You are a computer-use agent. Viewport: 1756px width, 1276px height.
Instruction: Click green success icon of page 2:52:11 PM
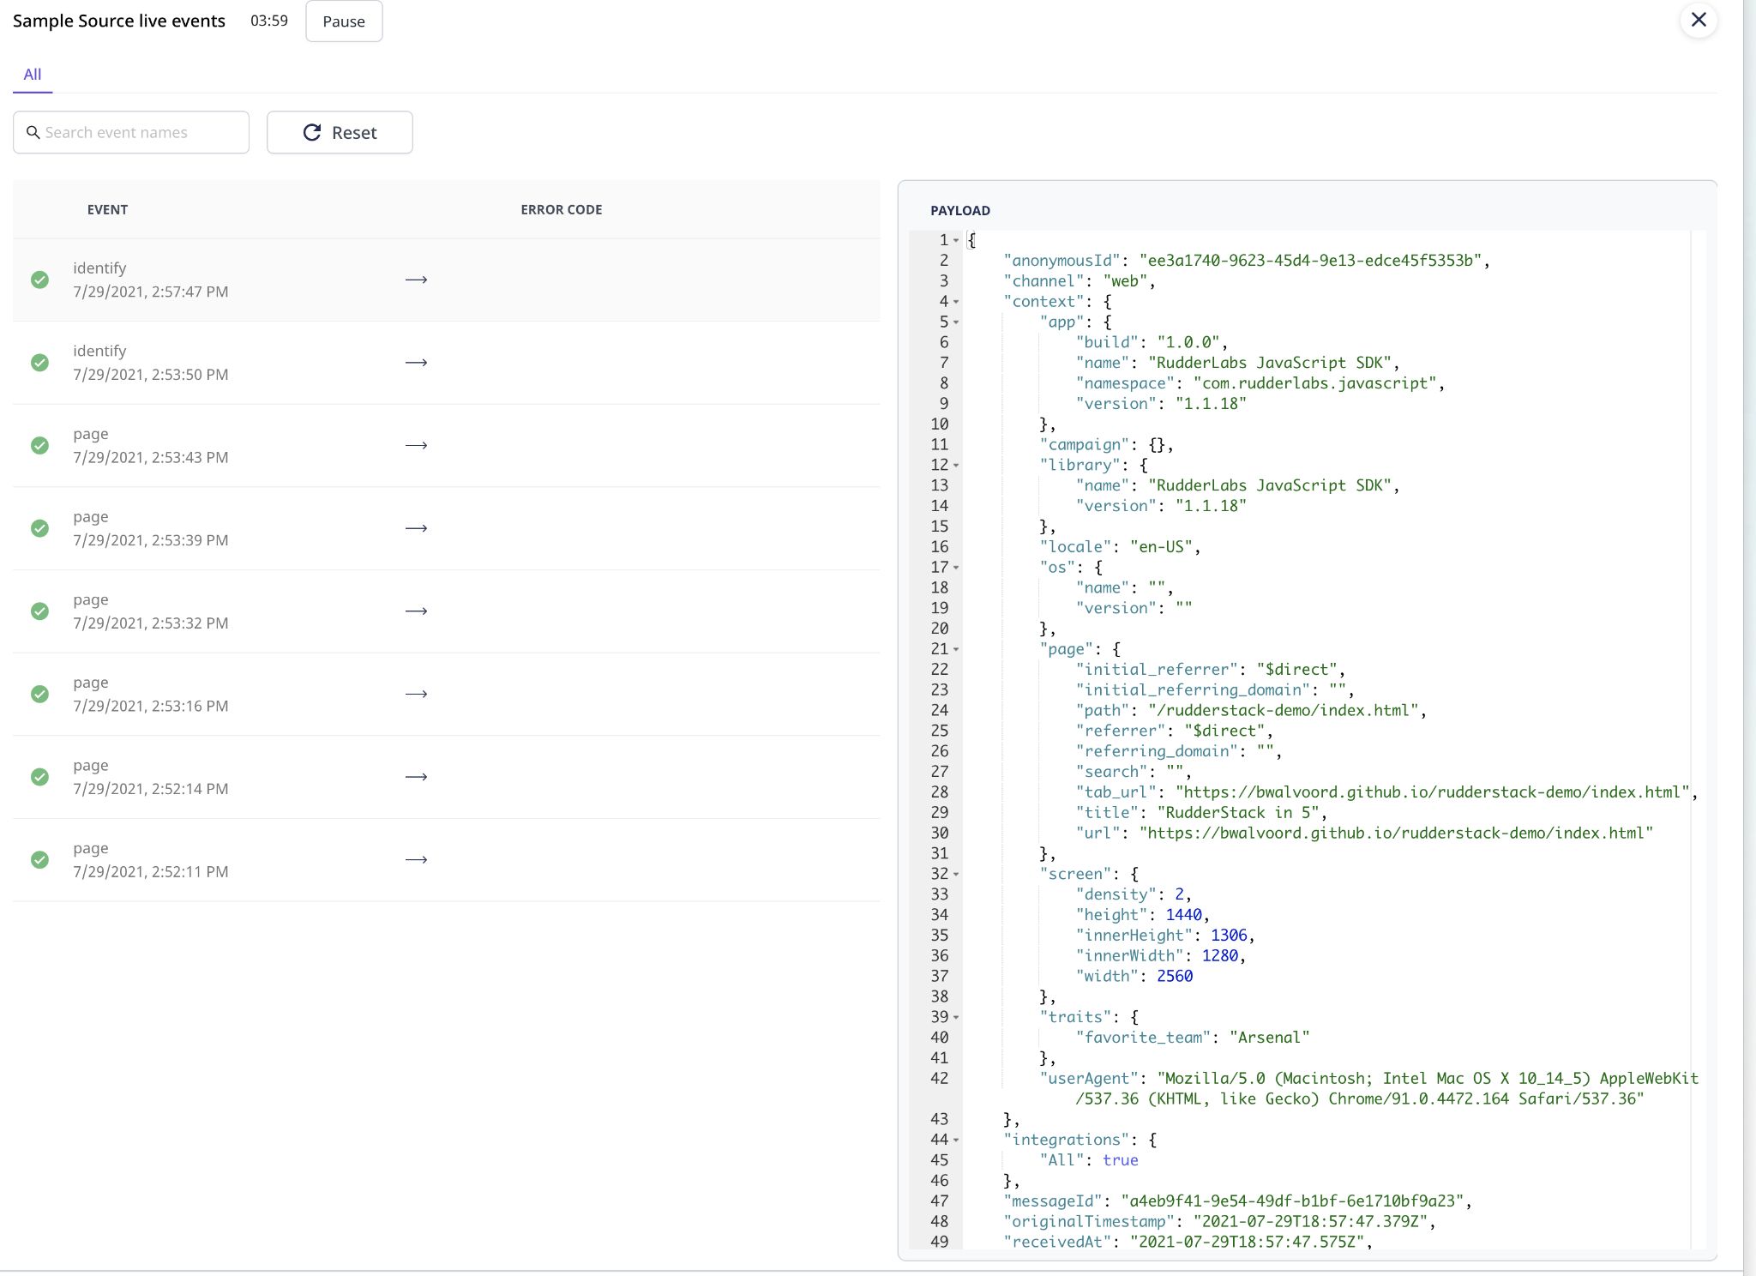tap(39, 859)
